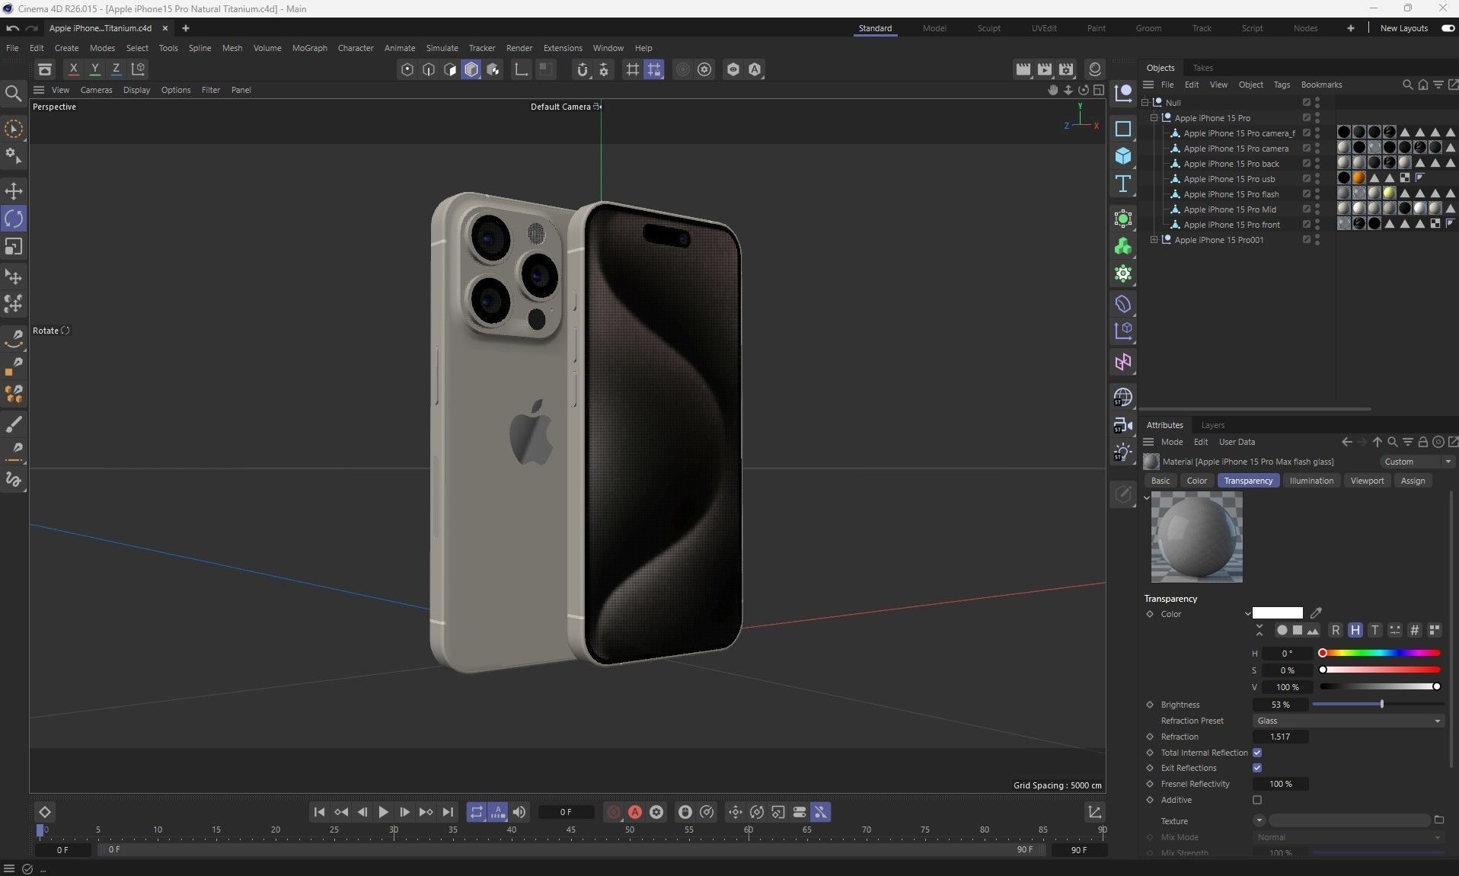Open Refraction Preset Glass dropdown
The image size is (1459, 876).
point(1348,721)
